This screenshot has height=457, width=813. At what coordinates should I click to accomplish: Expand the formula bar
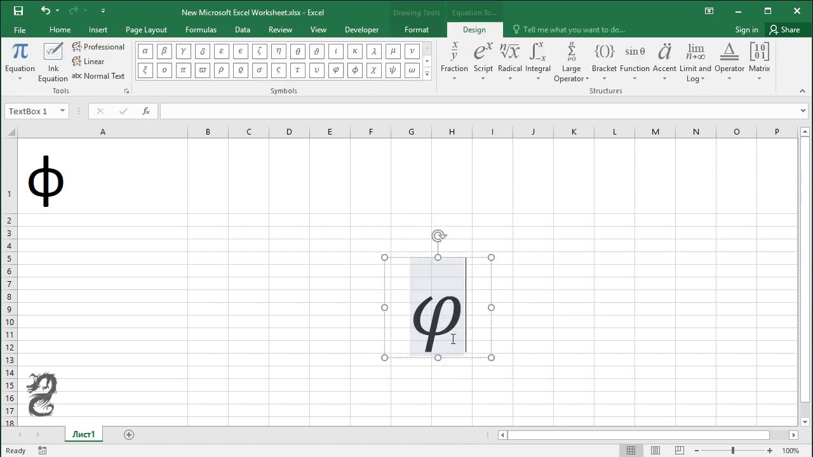(803, 111)
